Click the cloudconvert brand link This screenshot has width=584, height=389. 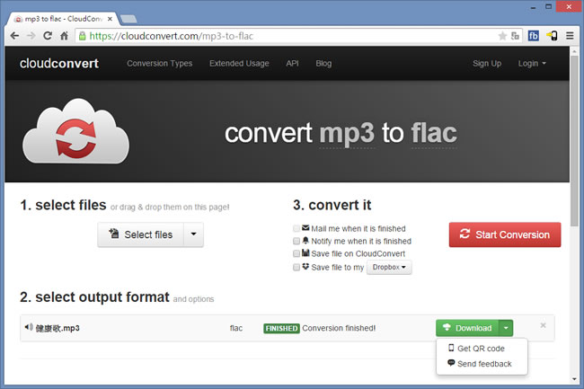click(59, 63)
